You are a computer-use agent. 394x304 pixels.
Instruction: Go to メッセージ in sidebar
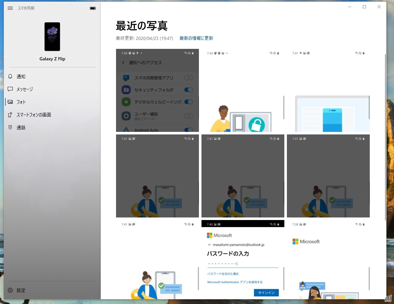click(x=25, y=89)
